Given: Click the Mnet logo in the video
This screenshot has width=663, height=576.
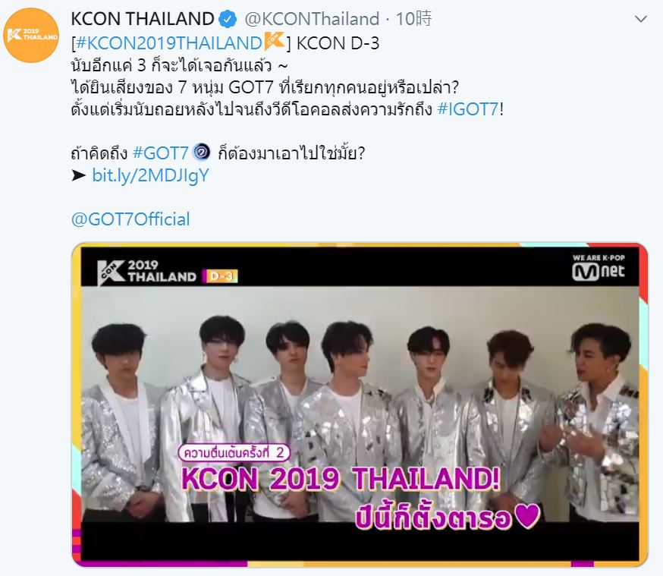Looking at the screenshot, I should point(599,268).
